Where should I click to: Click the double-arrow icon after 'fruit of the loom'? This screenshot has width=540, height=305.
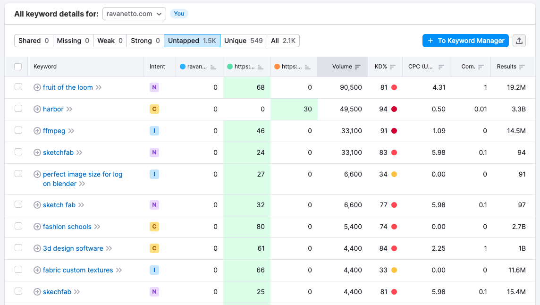(x=99, y=87)
